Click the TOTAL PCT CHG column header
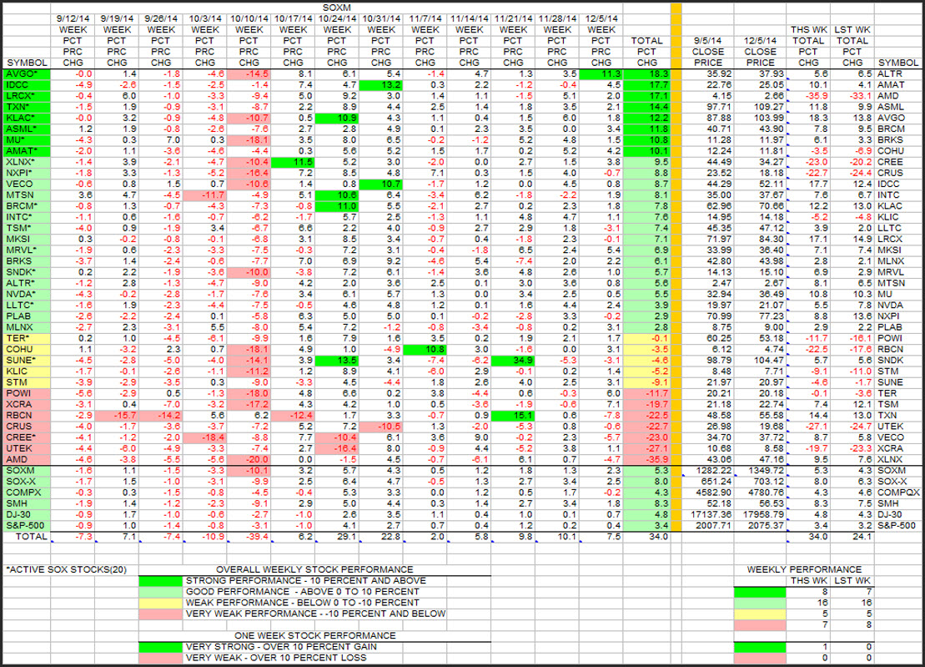Image resolution: width=925 pixels, height=667 pixels. [x=647, y=51]
